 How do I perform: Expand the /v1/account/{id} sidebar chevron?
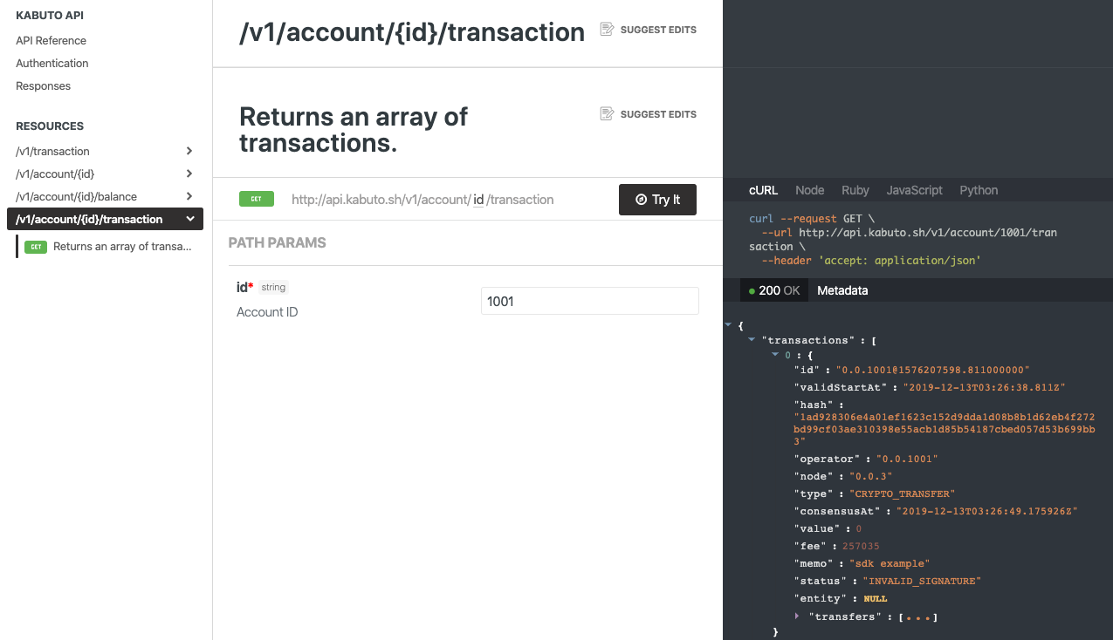click(189, 174)
